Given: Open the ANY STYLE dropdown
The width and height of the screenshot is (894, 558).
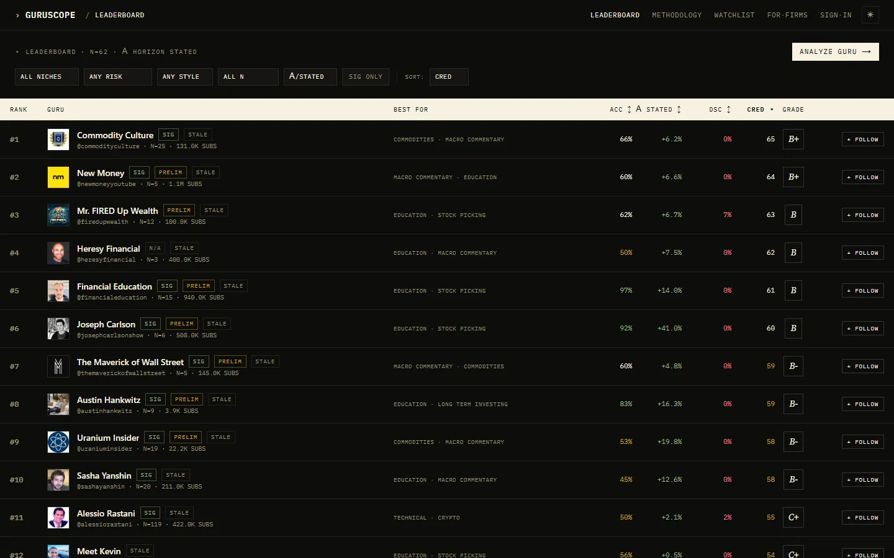Looking at the screenshot, I should coord(185,77).
